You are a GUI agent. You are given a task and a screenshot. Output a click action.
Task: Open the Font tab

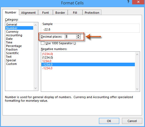tap(46, 13)
